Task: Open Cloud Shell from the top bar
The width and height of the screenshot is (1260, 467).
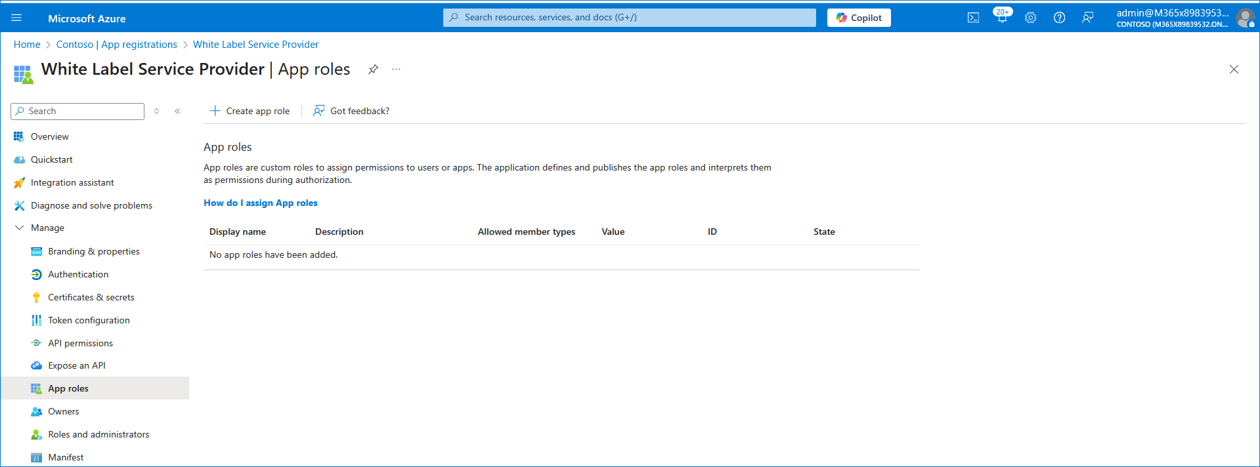Action: point(973,18)
